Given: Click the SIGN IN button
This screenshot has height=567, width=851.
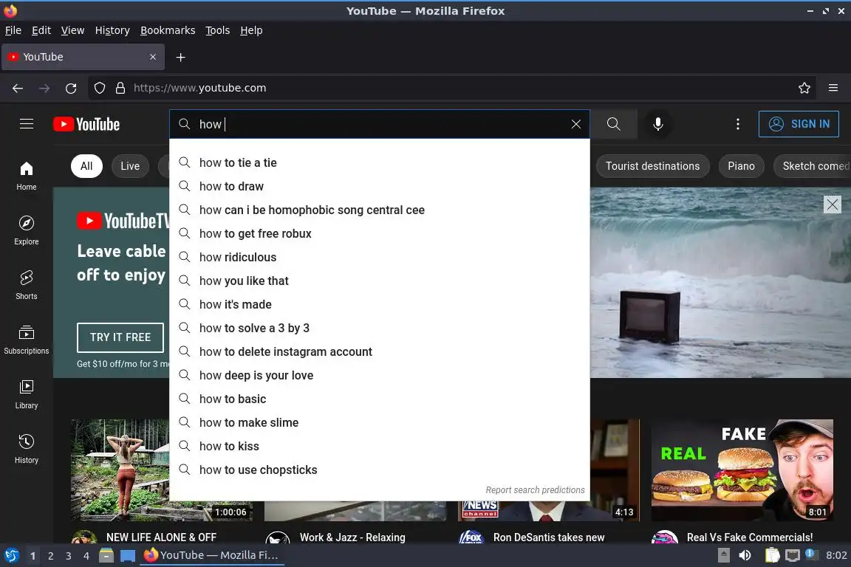Looking at the screenshot, I should (799, 124).
